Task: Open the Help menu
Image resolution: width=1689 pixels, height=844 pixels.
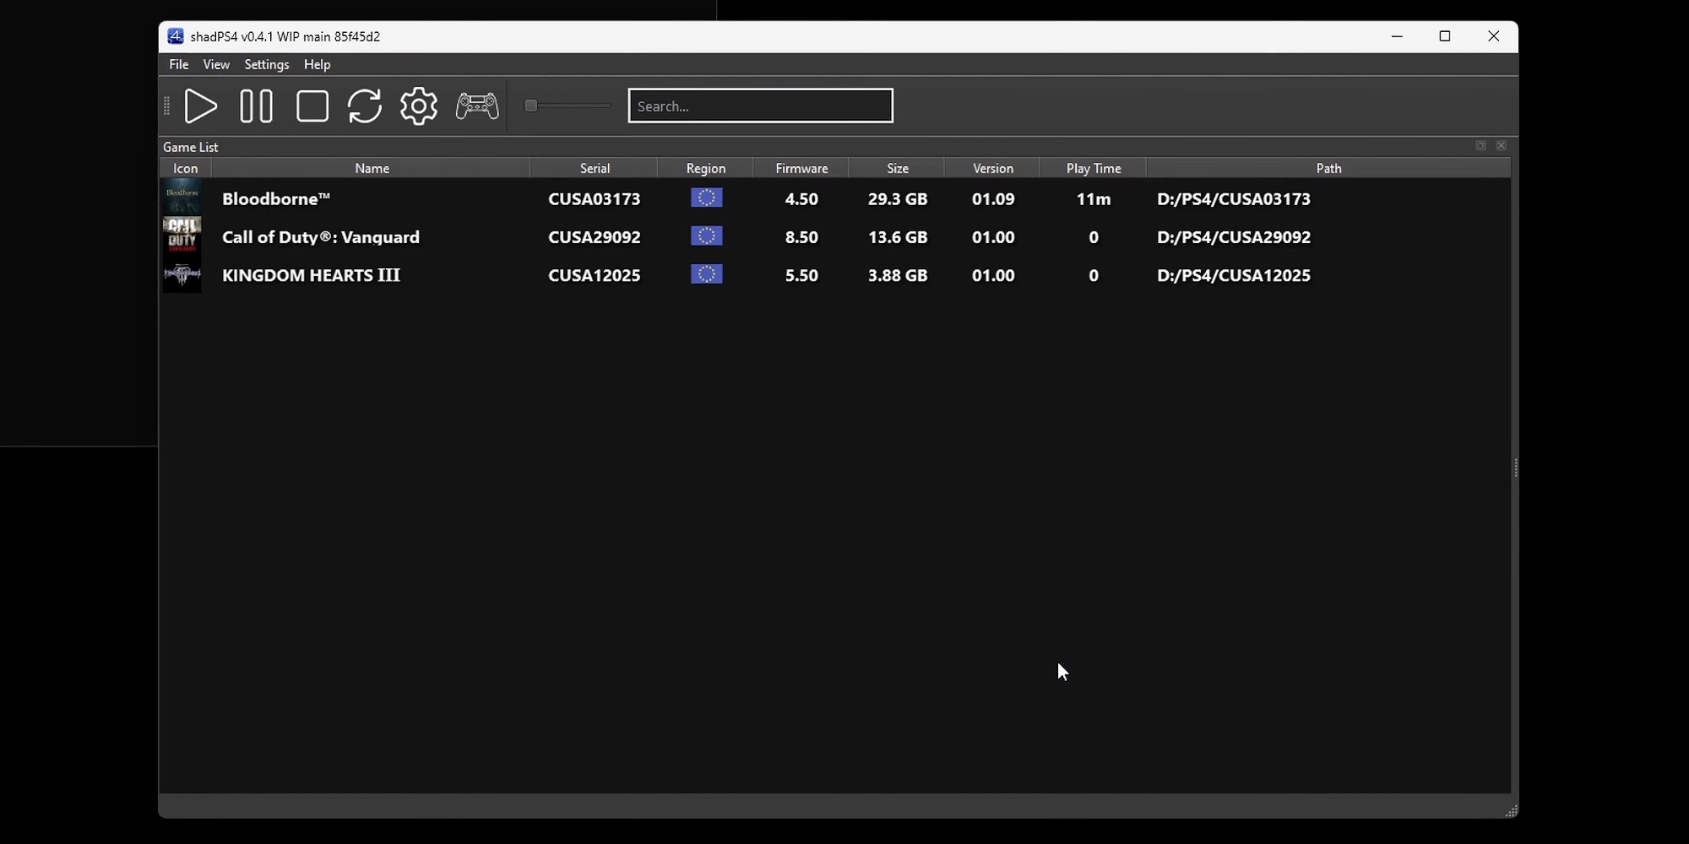Action: point(317,64)
